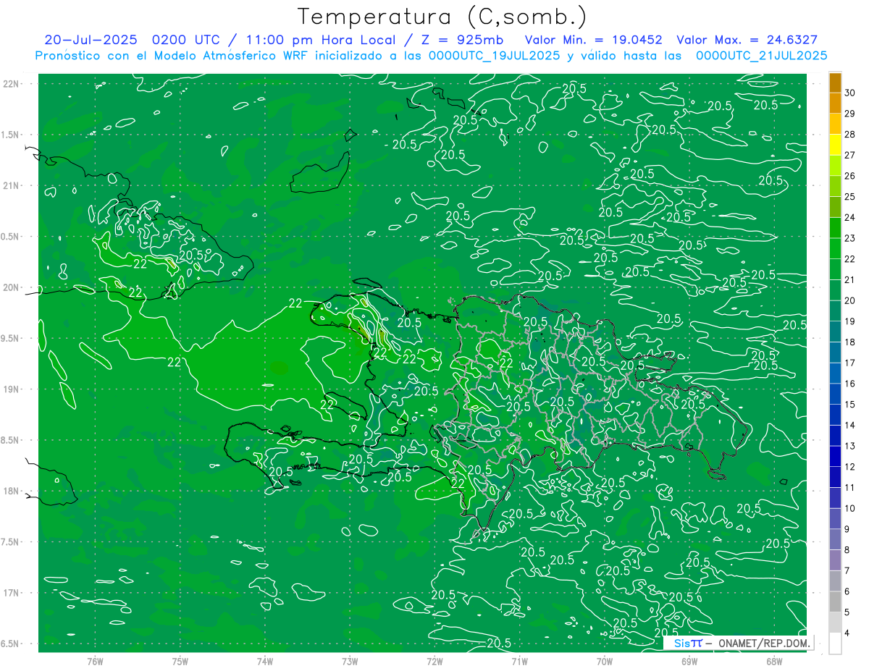Click legend value '26'
The width and height of the screenshot is (869, 671).
[x=849, y=176]
